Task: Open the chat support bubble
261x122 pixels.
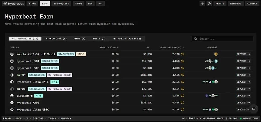Action: [x=254, y=109]
